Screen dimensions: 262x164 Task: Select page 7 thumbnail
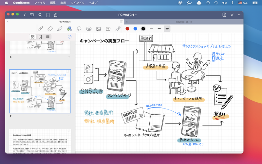(x=40, y=91)
